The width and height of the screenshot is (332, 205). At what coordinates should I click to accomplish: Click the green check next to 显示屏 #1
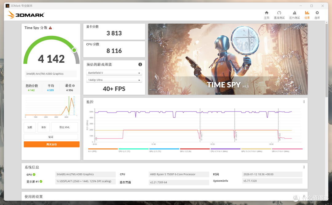tap(41, 182)
